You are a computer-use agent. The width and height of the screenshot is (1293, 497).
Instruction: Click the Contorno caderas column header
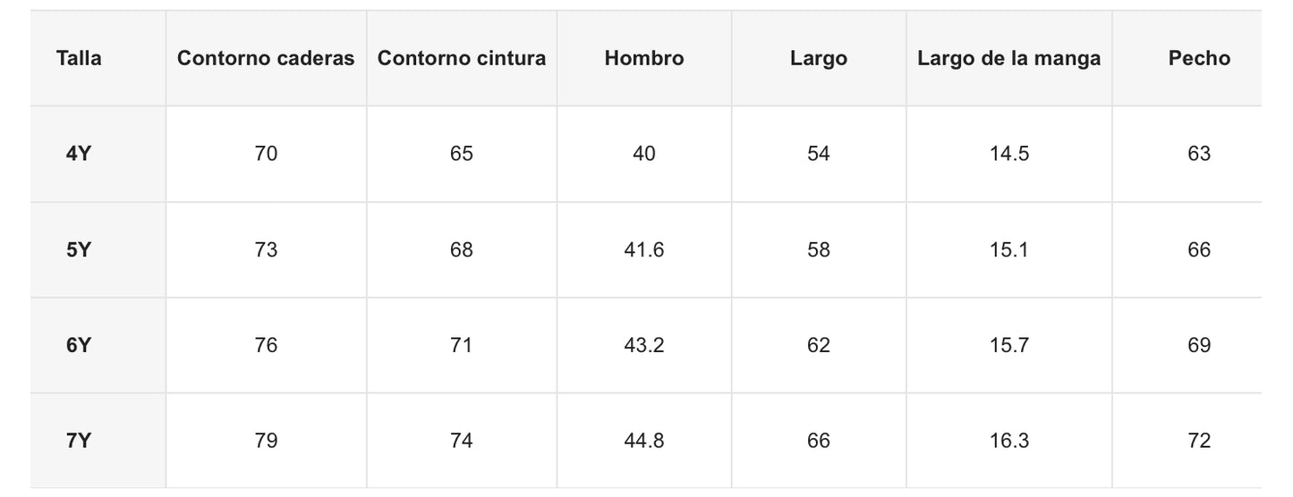(x=266, y=59)
